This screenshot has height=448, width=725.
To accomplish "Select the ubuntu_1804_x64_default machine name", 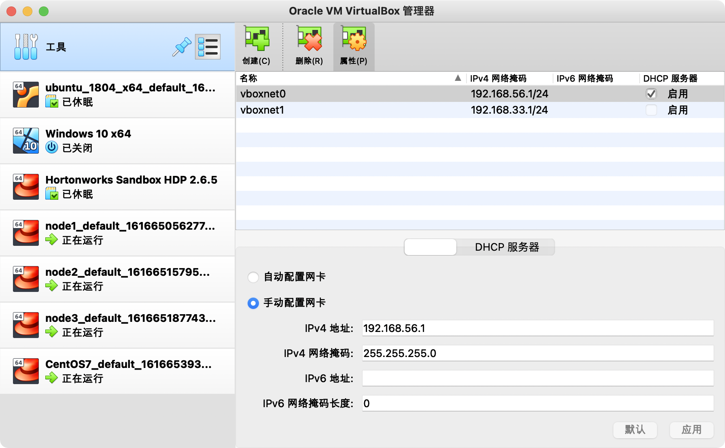I will 130,88.
